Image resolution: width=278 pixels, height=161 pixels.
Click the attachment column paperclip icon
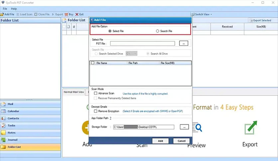pos(74,27)
